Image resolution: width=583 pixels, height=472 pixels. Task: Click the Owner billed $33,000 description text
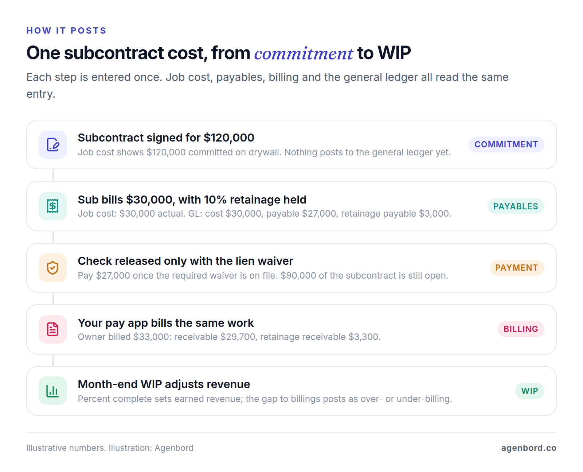229,337
